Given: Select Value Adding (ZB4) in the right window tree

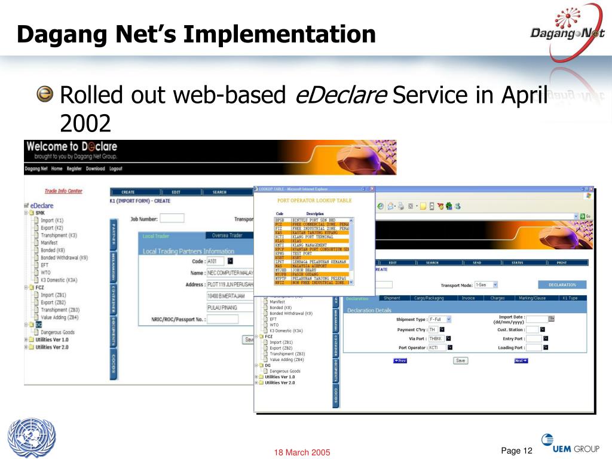Looking at the screenshot, I should pyautogui.click(x=286, y=359).
